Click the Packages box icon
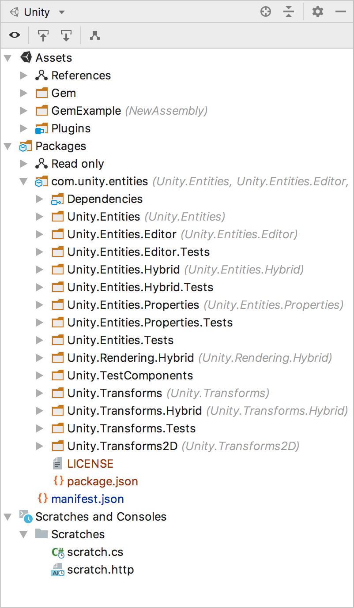Screen dimensions: 354x608 coord(26,146)
